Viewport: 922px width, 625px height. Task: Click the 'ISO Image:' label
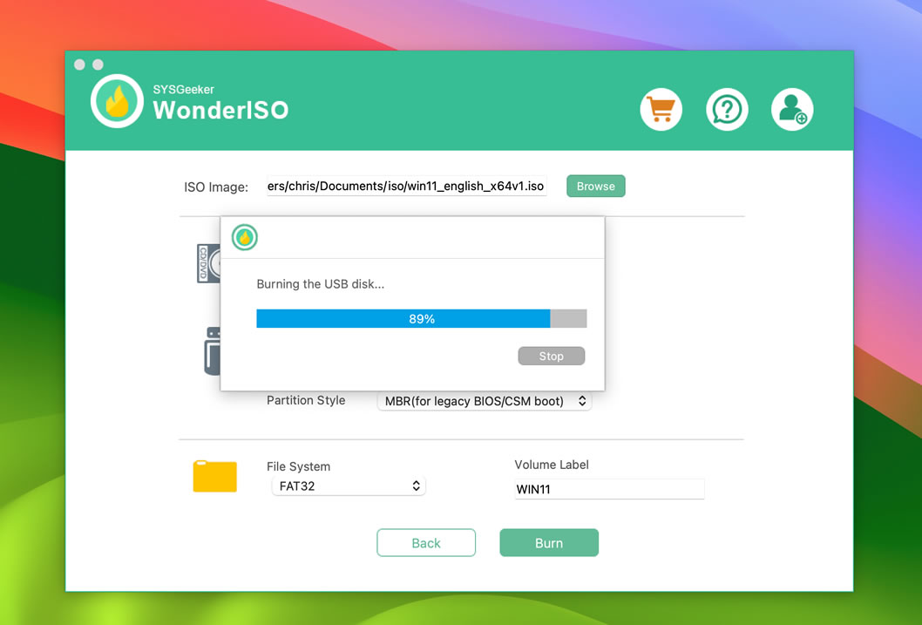216,187
